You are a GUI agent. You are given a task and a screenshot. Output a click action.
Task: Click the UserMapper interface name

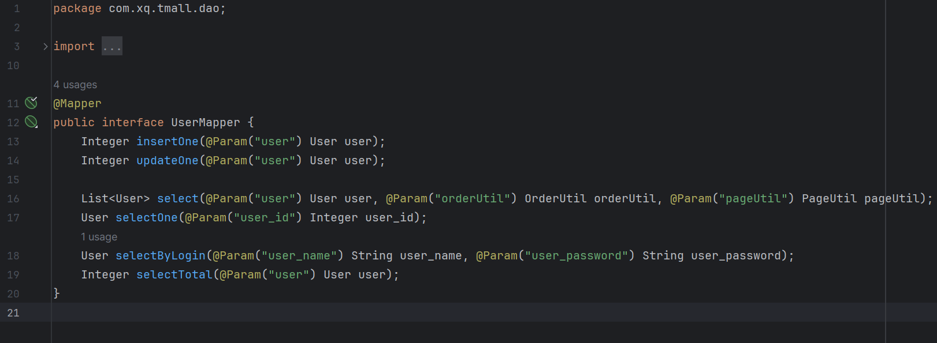[x=205, y=123]
